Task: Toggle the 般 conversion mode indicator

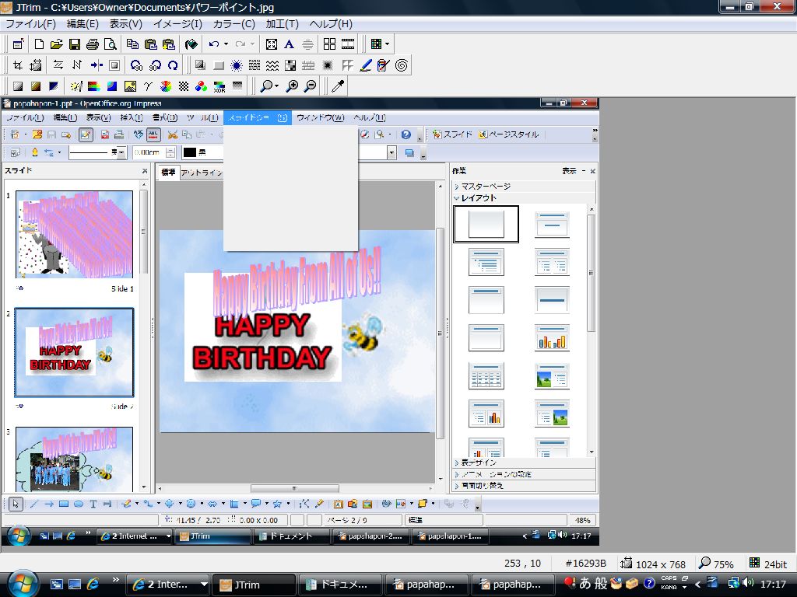Action: click(601, 583)
